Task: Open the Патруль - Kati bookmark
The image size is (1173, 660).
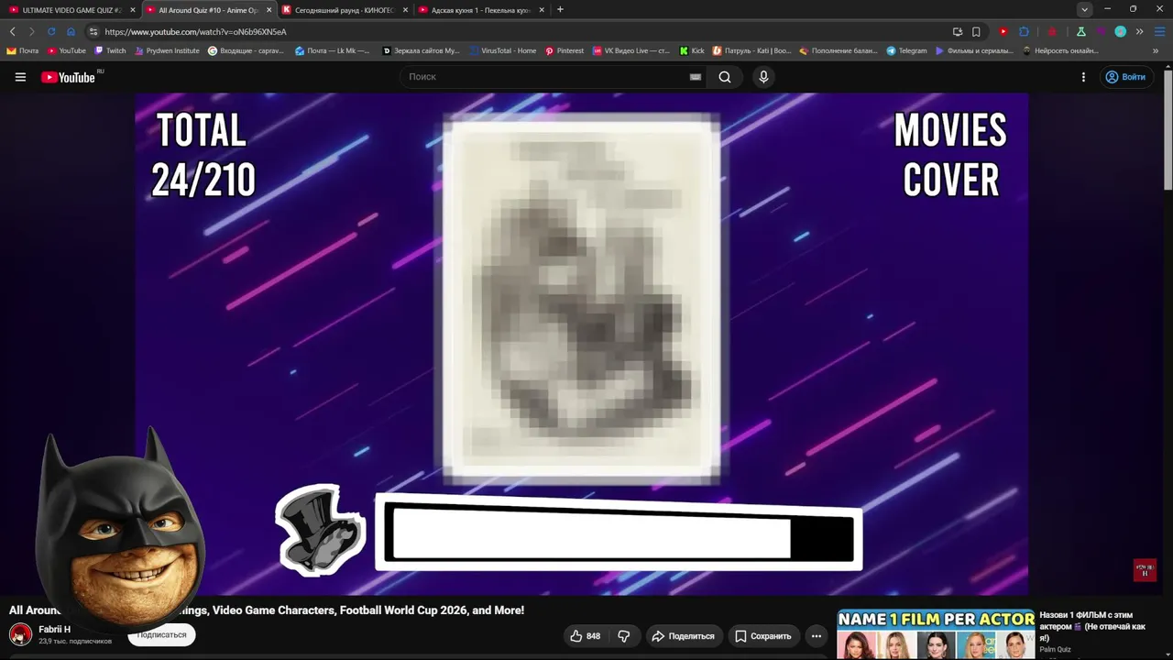Action: (x=751, y=51)
